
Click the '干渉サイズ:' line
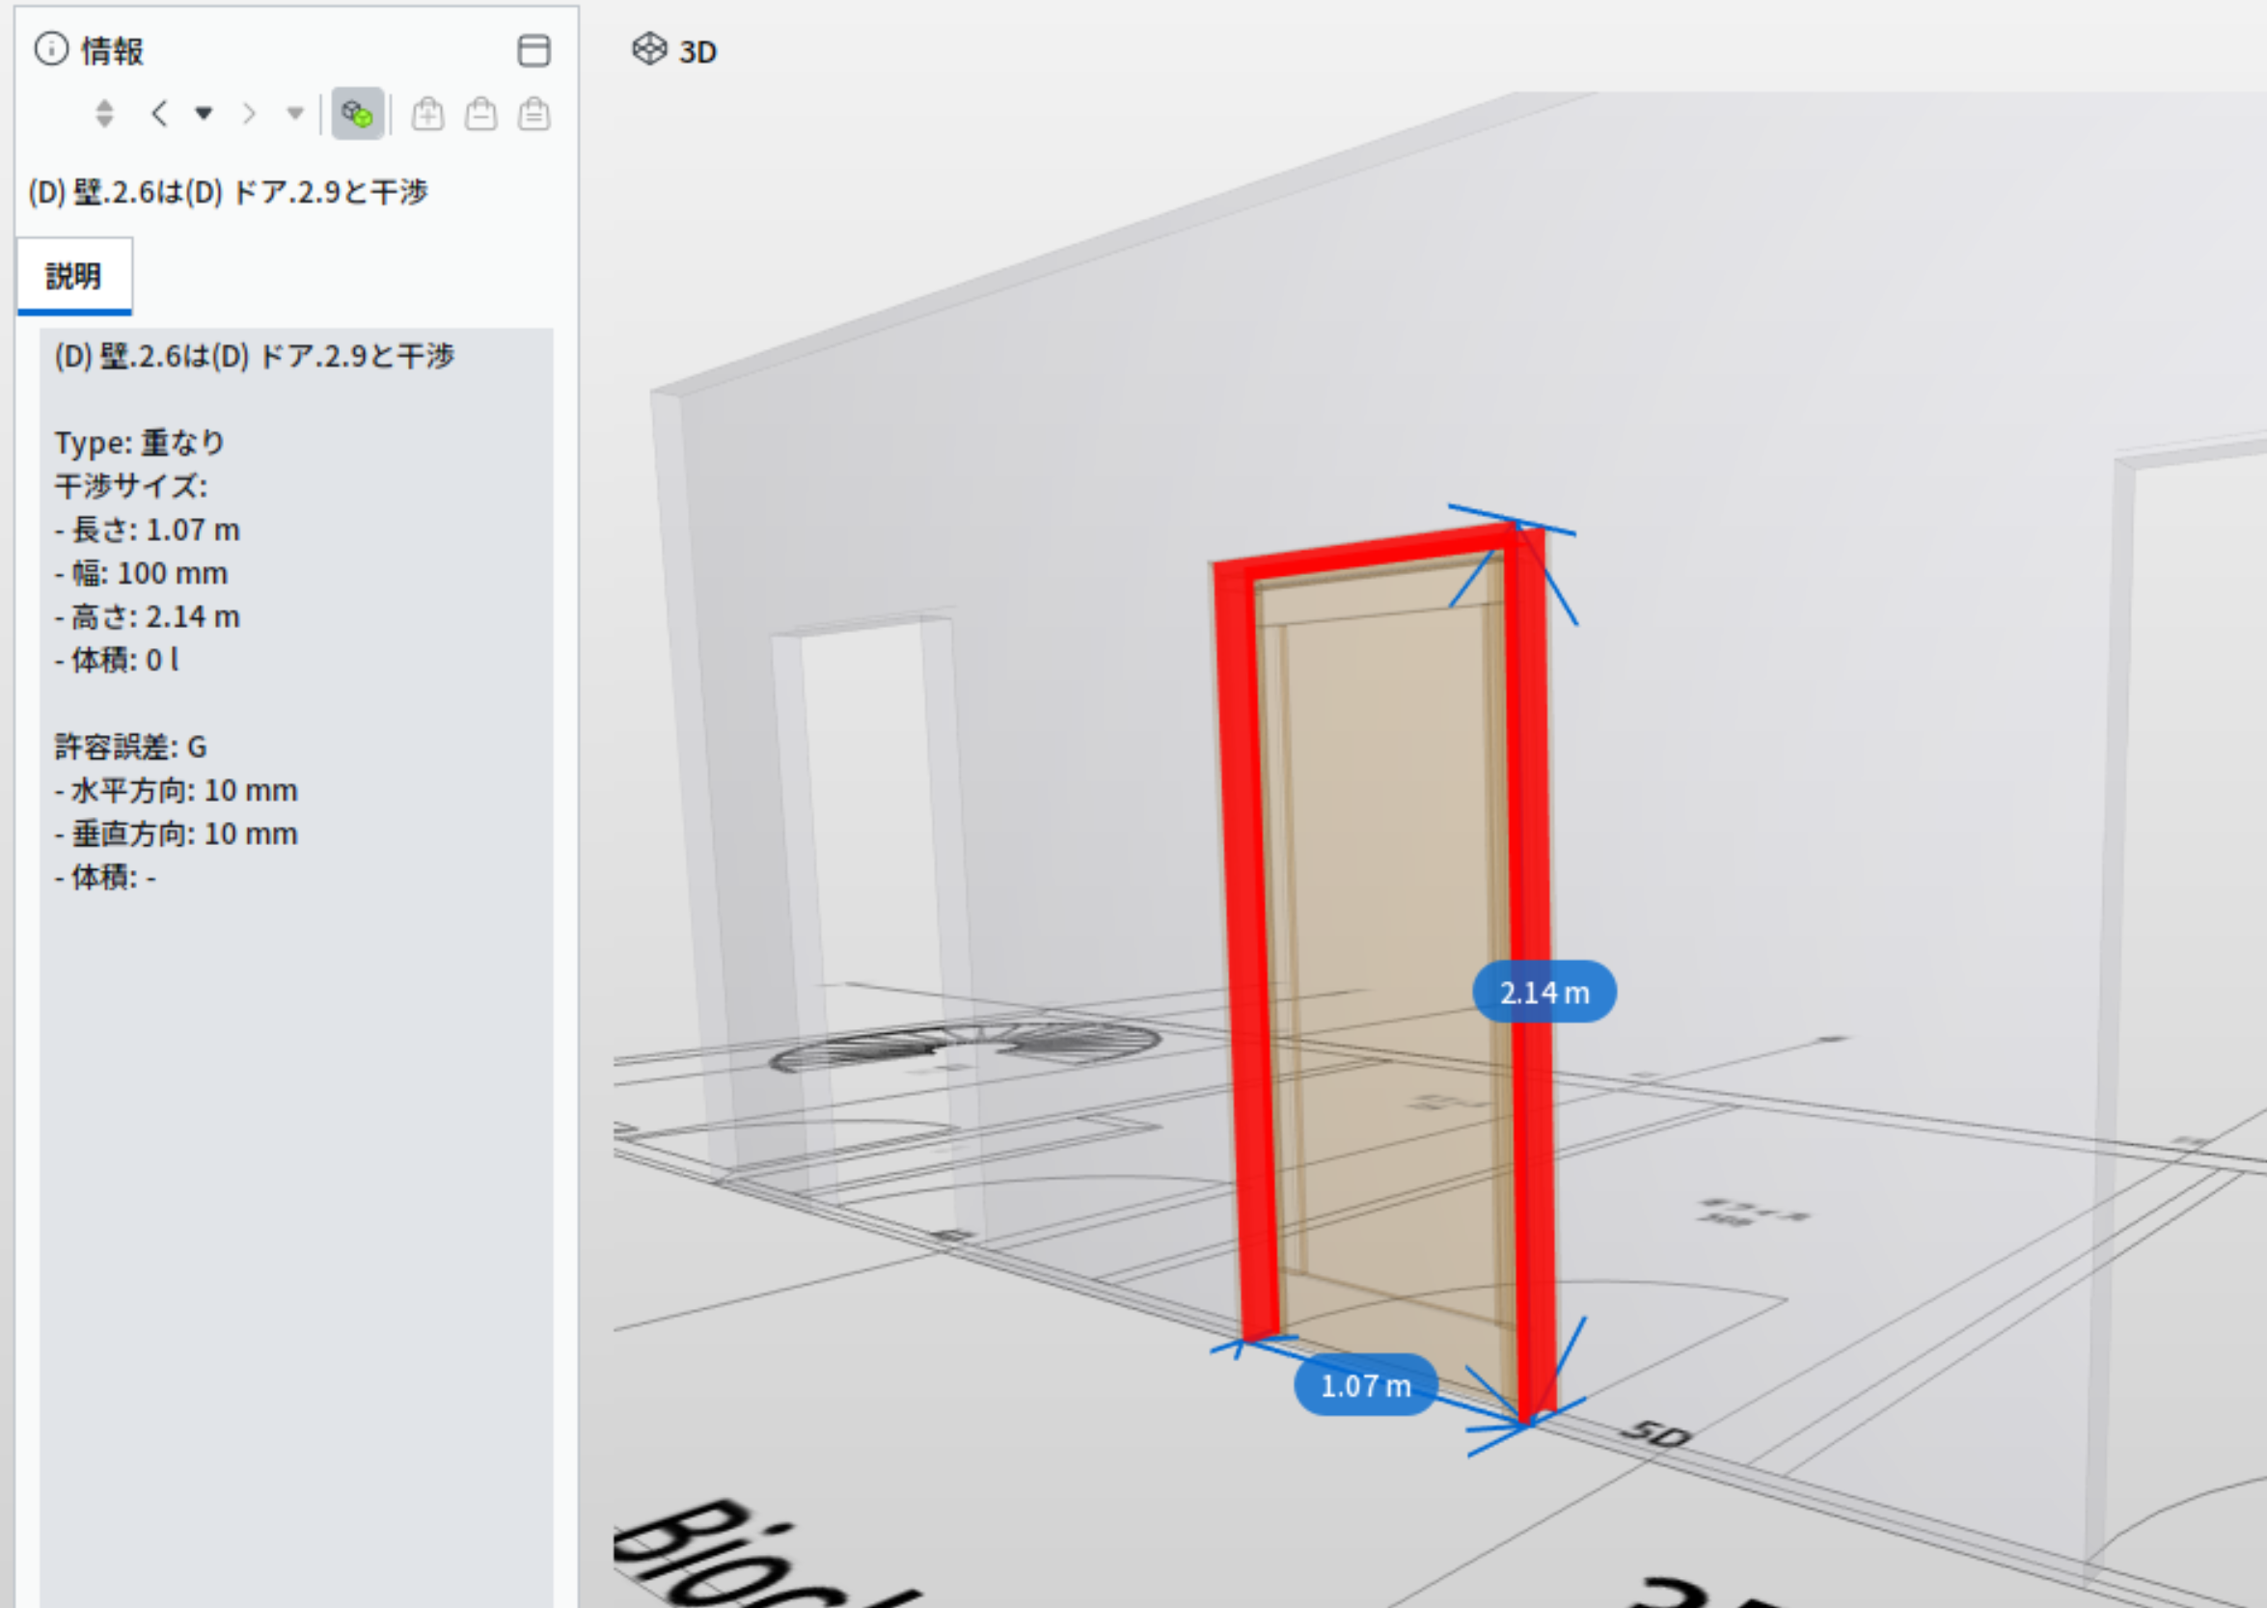pyautogui.click(x=130, y=486)
